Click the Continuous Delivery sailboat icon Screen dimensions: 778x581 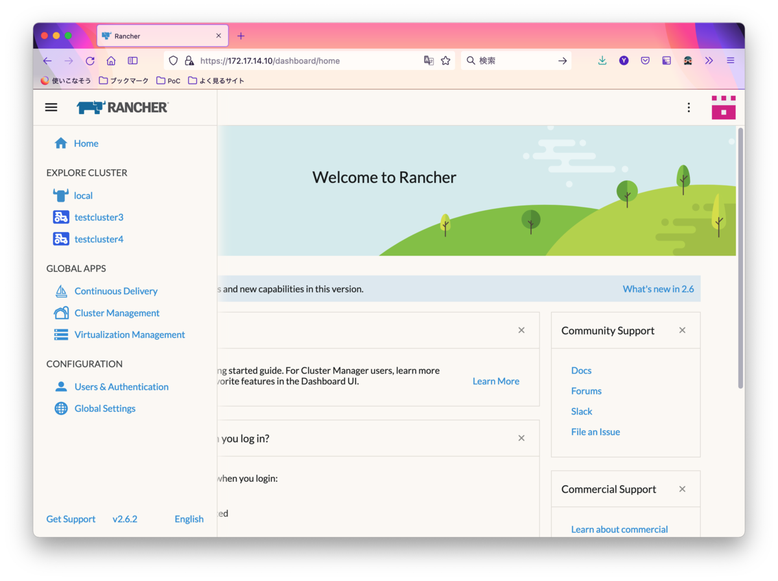(x=61, y=291)
